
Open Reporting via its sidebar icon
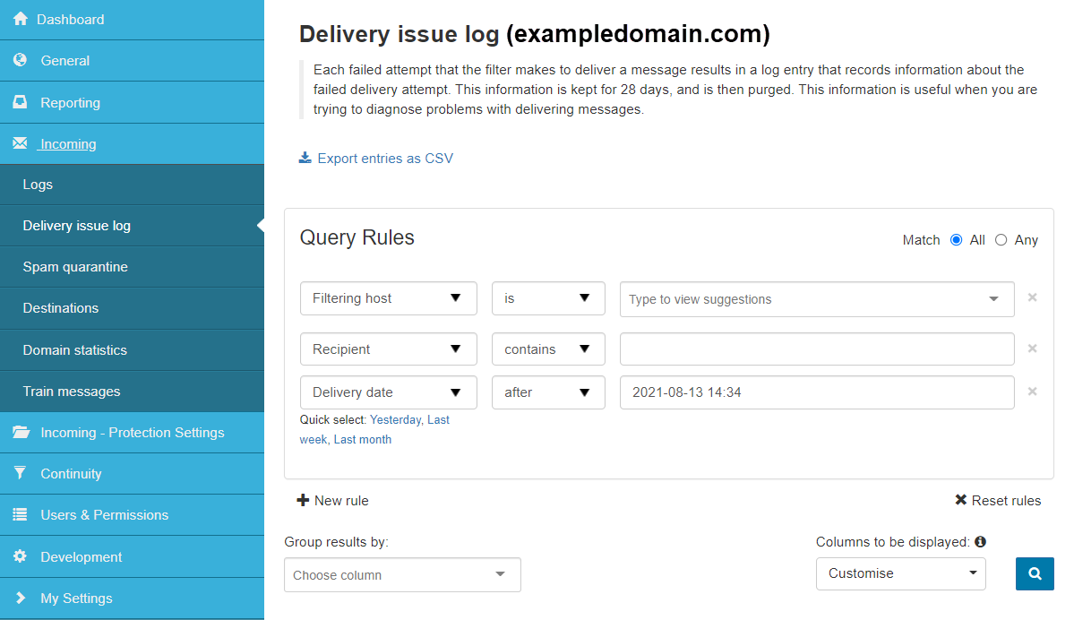pos(20,102)
